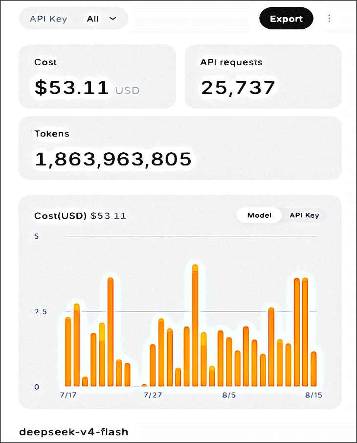Viewport: 357px width, 443px height.
Task: Select the tallest bar in the cost chart
Action: [195, 325]
